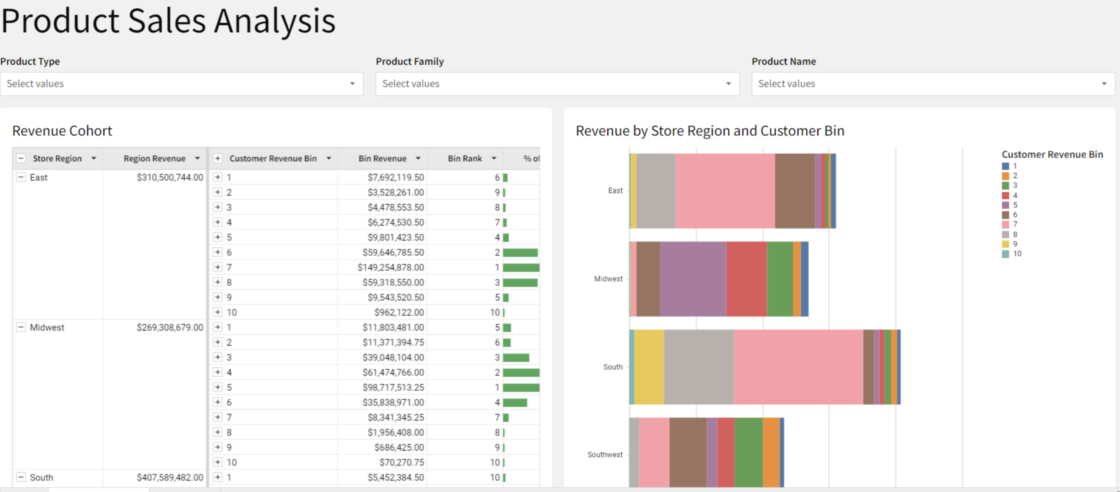Click legend swatch for bin 1
This screenshot has width=1120, height=492.
tap(1005, 166)
